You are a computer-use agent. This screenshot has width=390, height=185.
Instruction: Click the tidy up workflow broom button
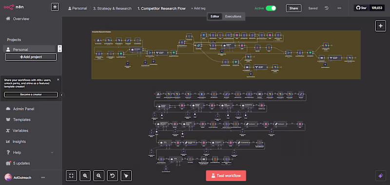126,176
